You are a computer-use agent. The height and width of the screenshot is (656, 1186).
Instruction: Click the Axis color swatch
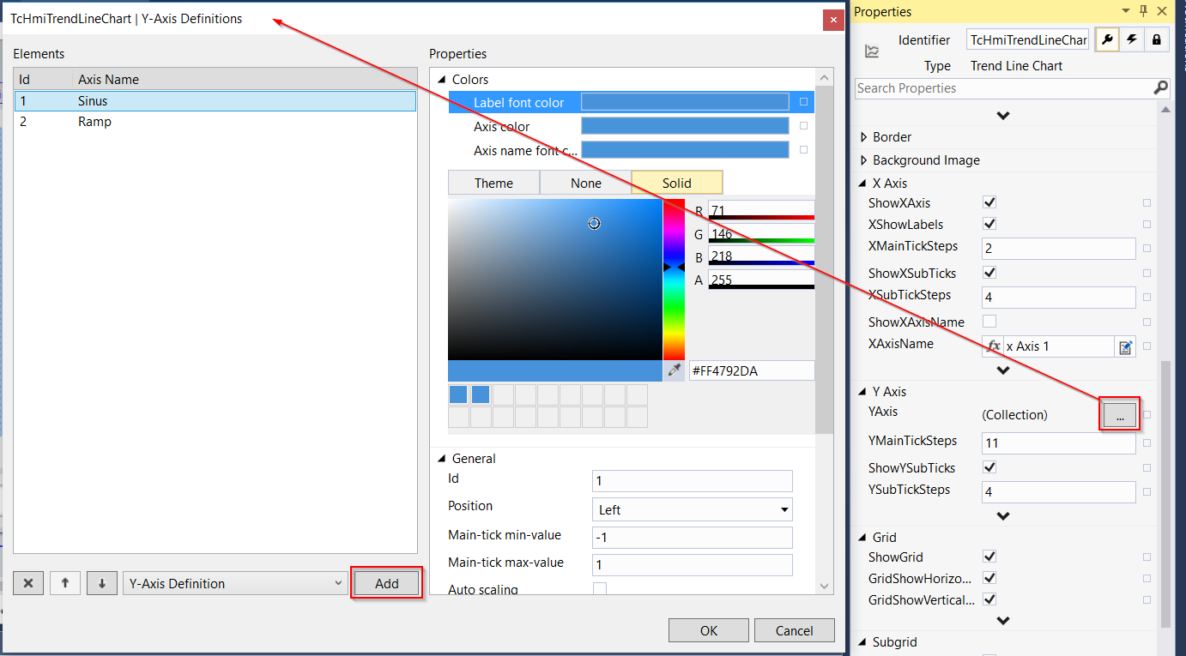685,126
